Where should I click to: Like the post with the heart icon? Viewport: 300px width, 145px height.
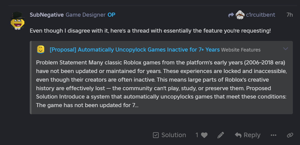click(x=204, y=135)
